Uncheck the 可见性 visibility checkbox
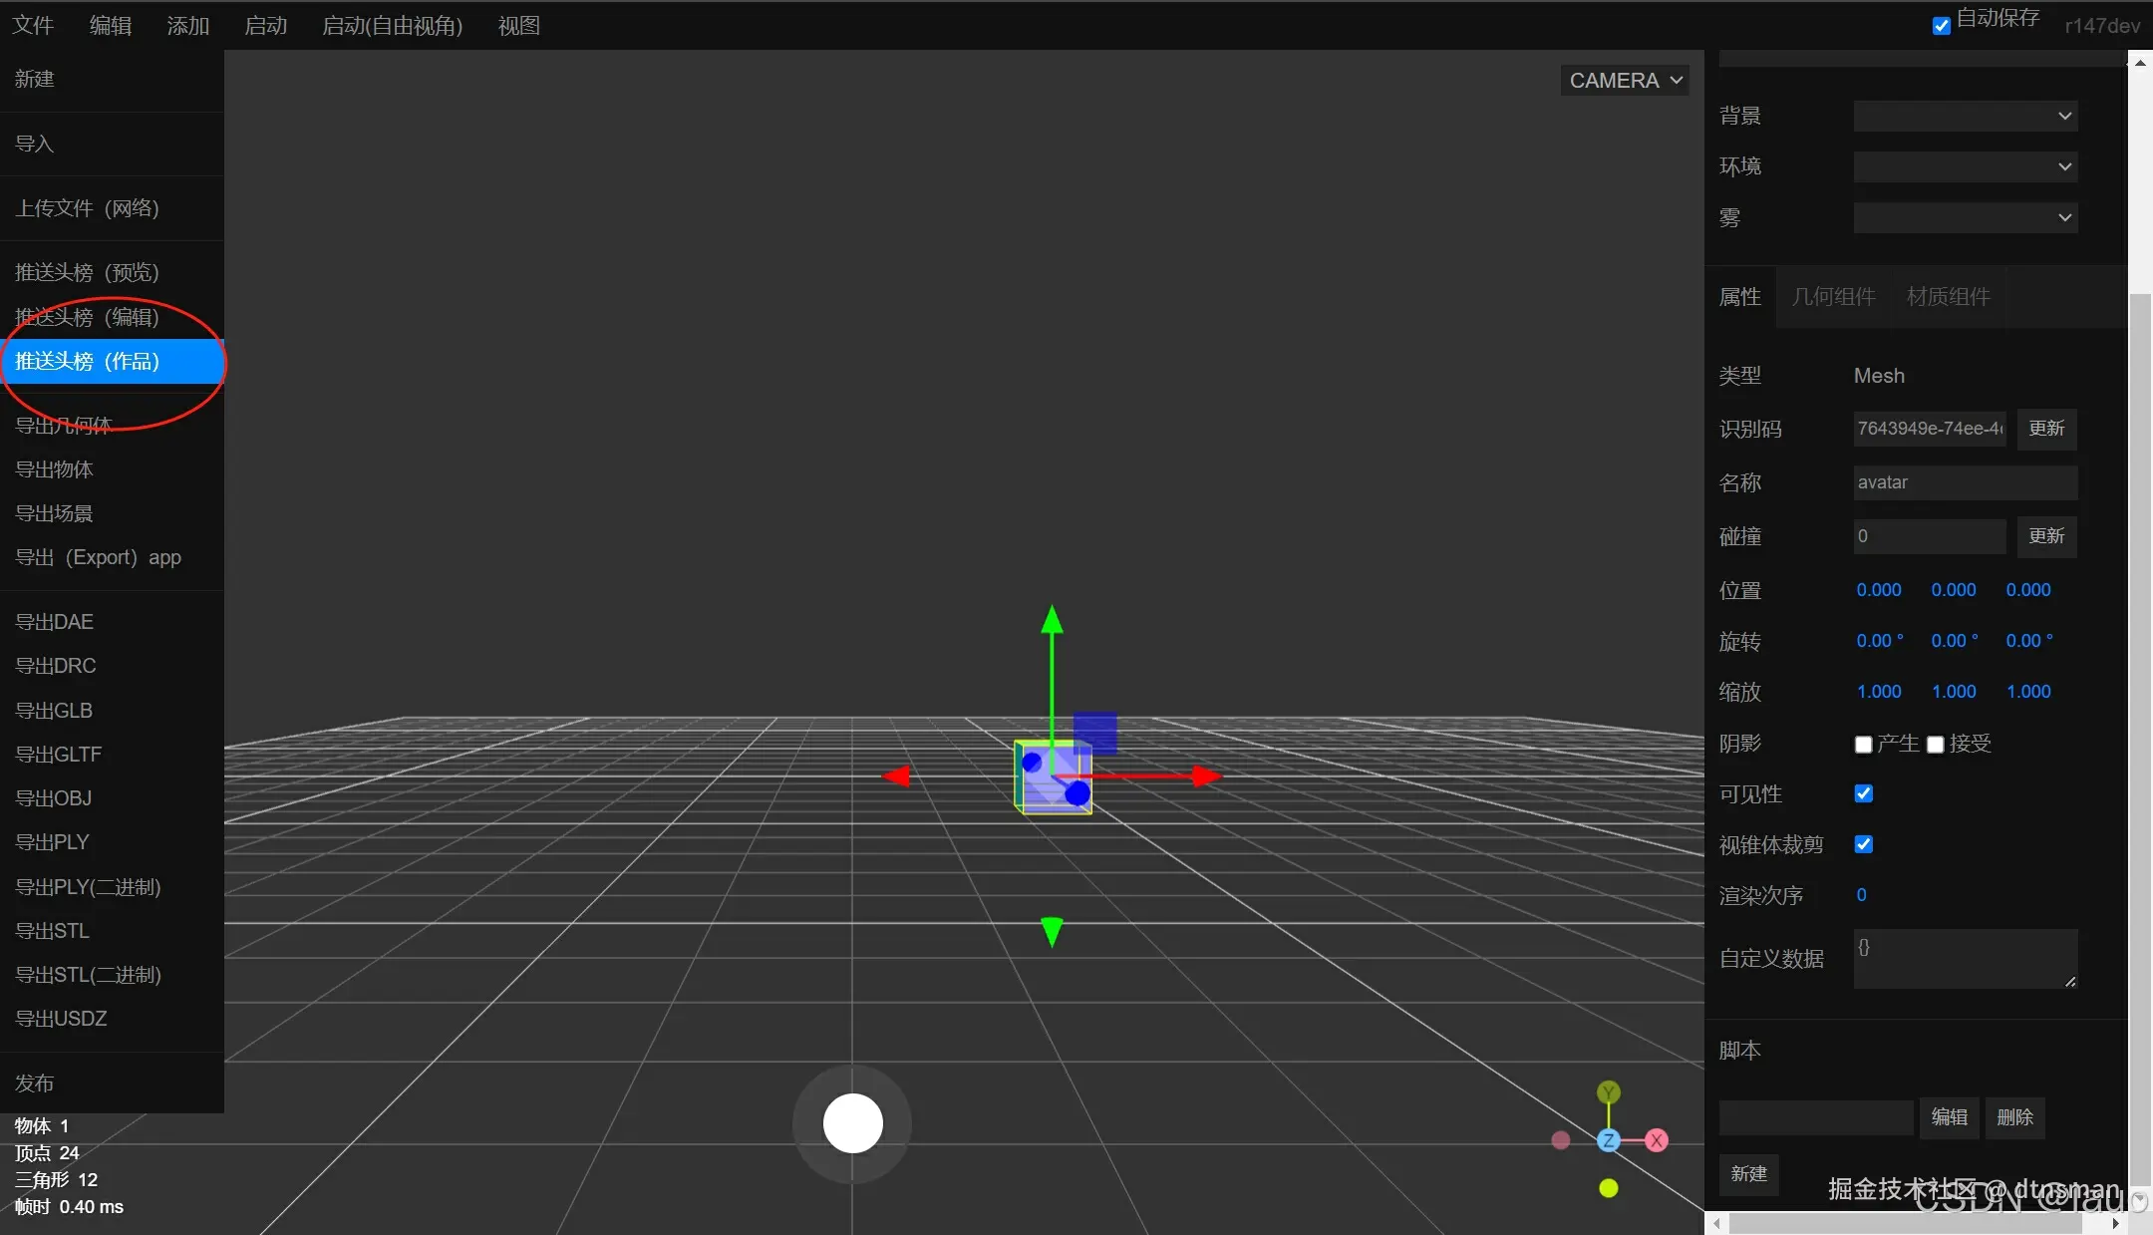Viewport: 2153px width, 1235px height. 1863,793
